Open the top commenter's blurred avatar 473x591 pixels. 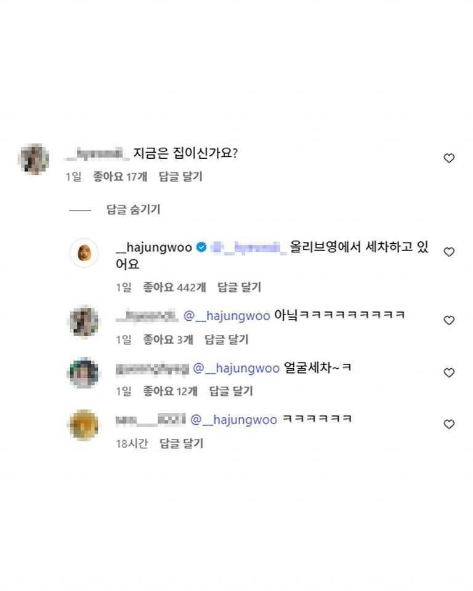pyautogui.click(x=34, y=159)
